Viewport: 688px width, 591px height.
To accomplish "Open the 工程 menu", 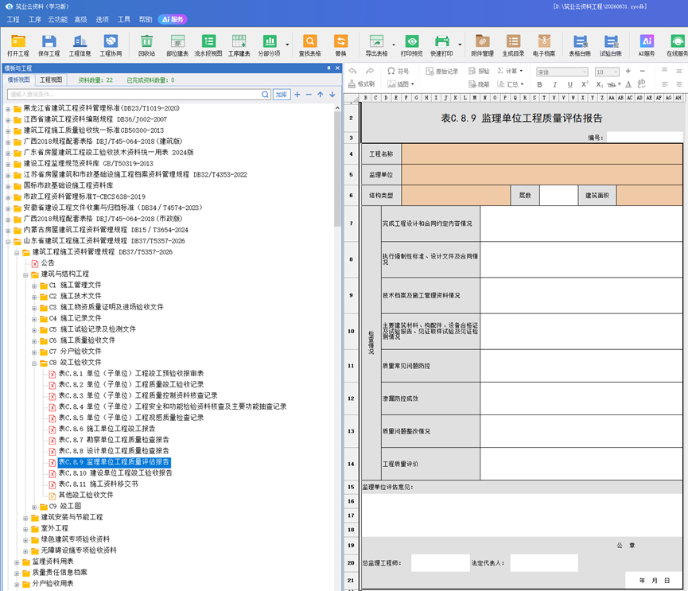I will [14, 20].
